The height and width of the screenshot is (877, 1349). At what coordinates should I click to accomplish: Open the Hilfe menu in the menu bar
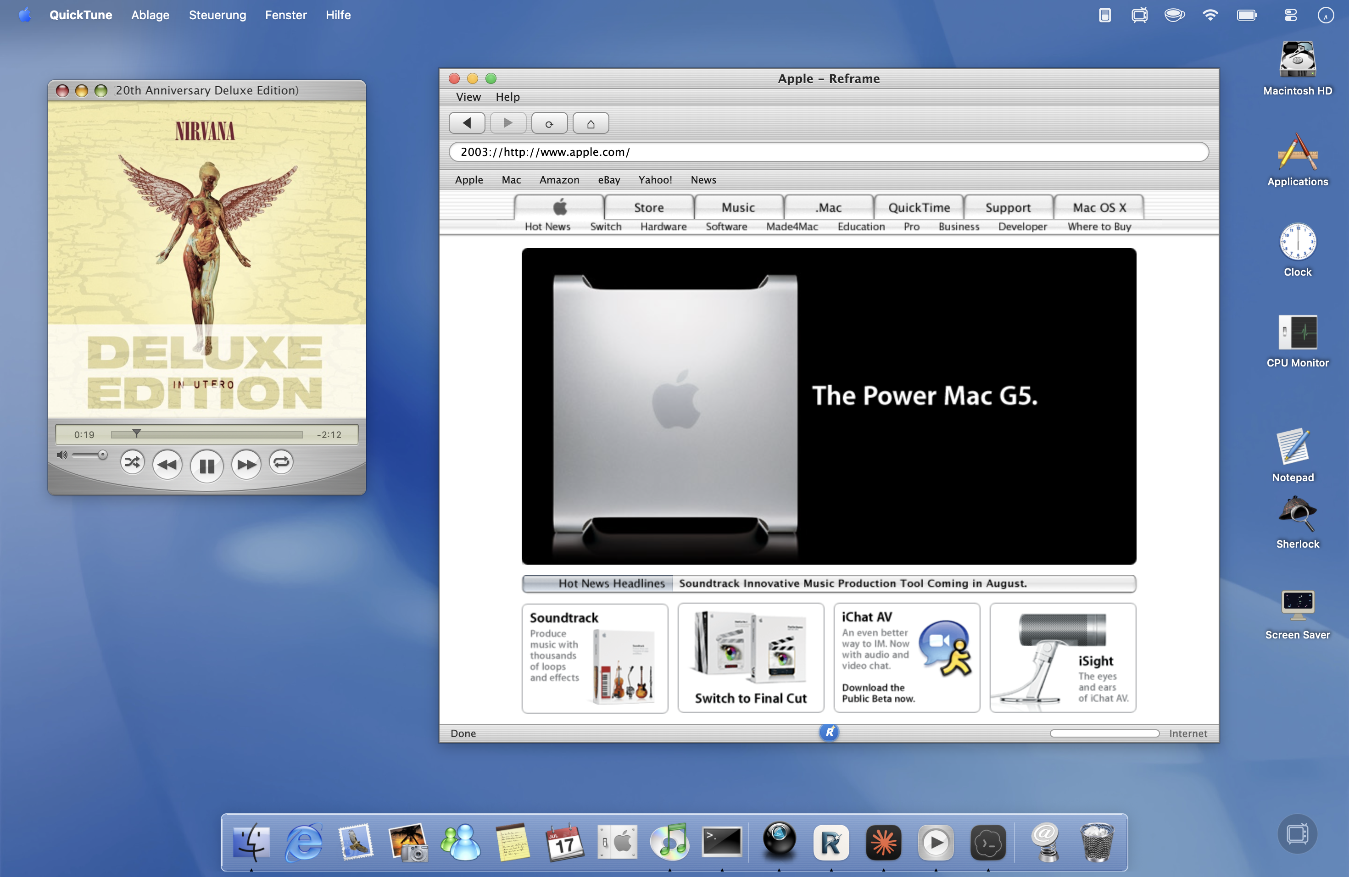(x=338, y=15)
